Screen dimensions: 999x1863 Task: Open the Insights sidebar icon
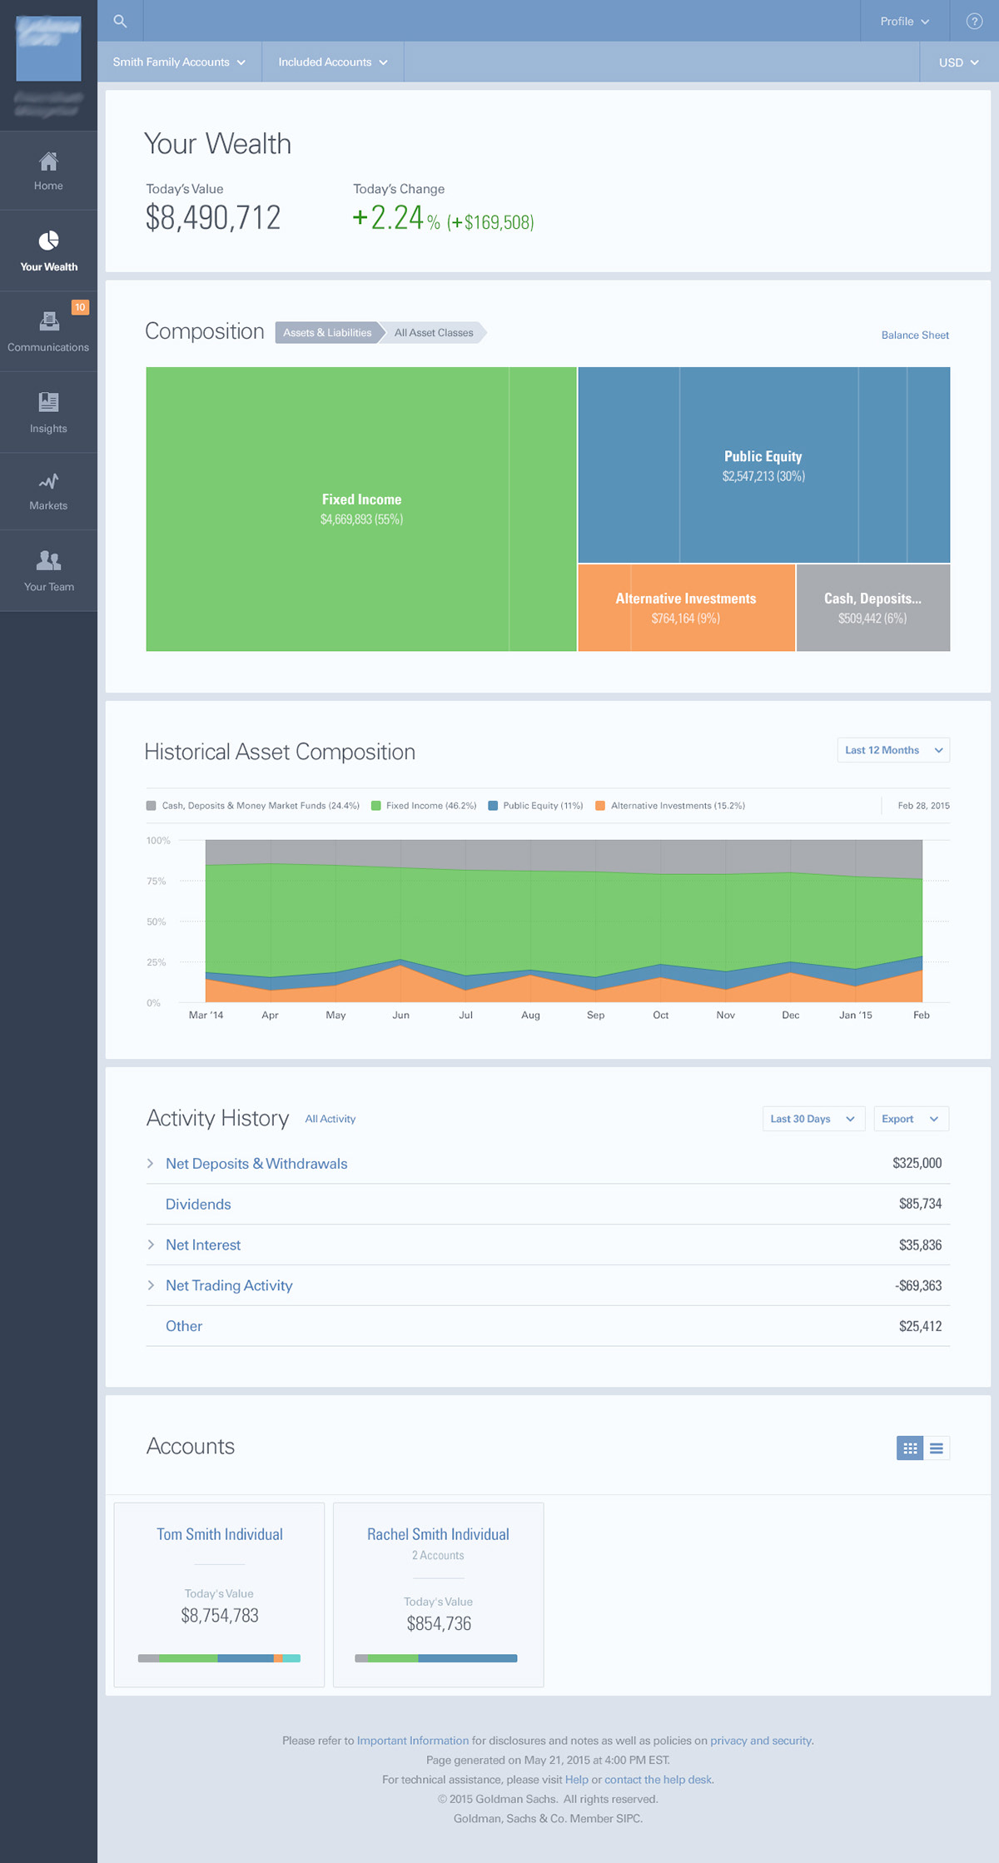click(x=48, y=402)
